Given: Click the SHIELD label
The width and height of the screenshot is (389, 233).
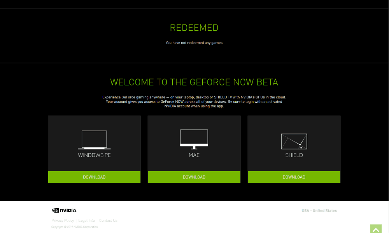Looking at the screenshot, I should 294,155.
